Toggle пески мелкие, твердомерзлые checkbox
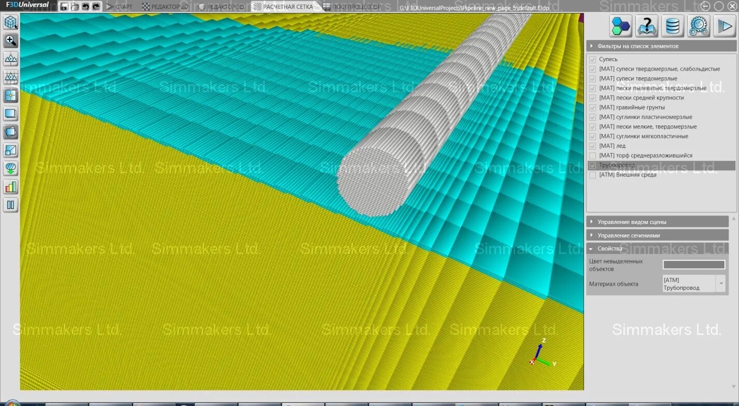The width and height of the screenshot is (739, 406). 593,127
